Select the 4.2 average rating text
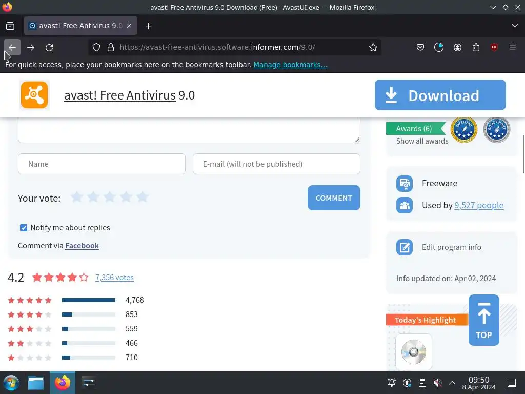525x394 pixels. 16,278
